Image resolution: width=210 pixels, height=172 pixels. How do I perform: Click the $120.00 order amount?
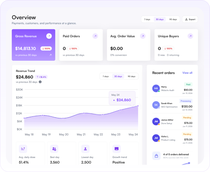(187, 106)
